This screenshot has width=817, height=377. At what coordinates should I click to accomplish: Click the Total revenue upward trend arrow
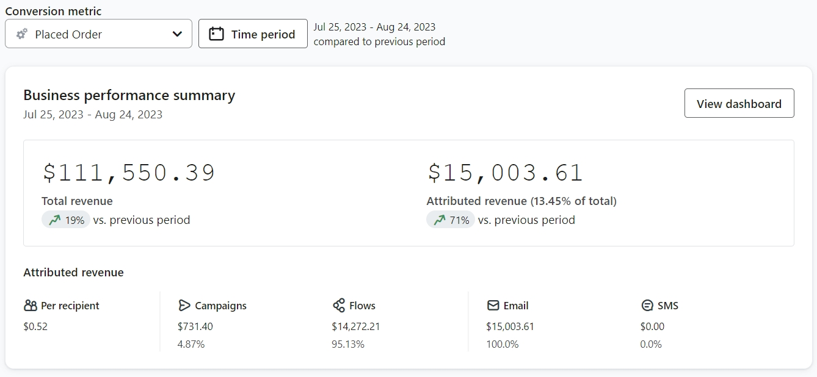coord(55,220)
